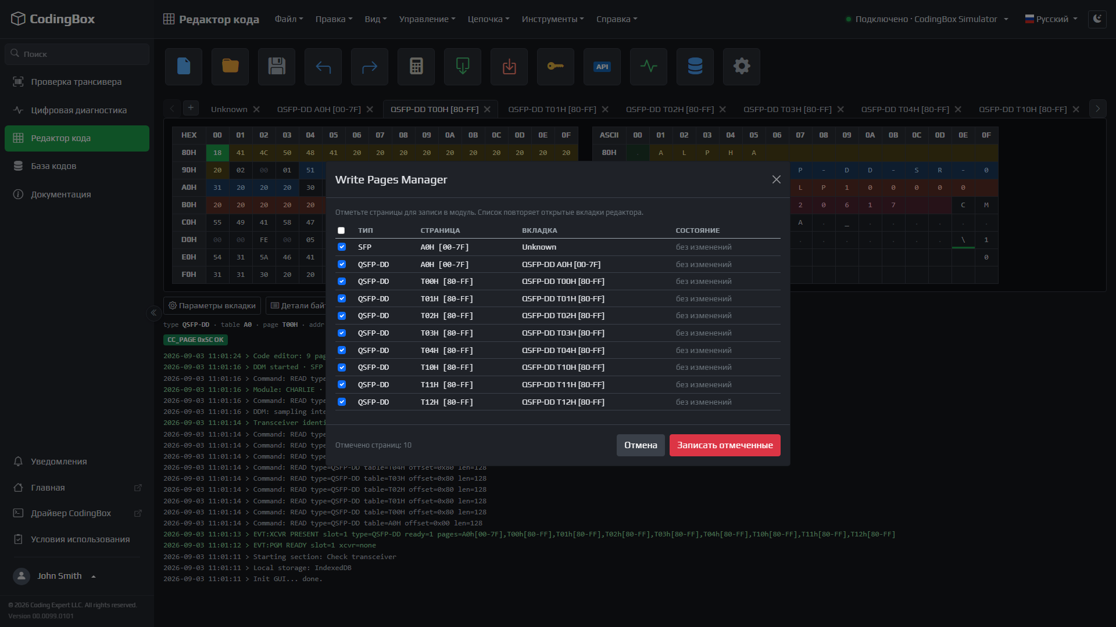Click the connection status dropdown
Image resolution: width=1116 pixels, height=627 pixels.
pos(927,19)
